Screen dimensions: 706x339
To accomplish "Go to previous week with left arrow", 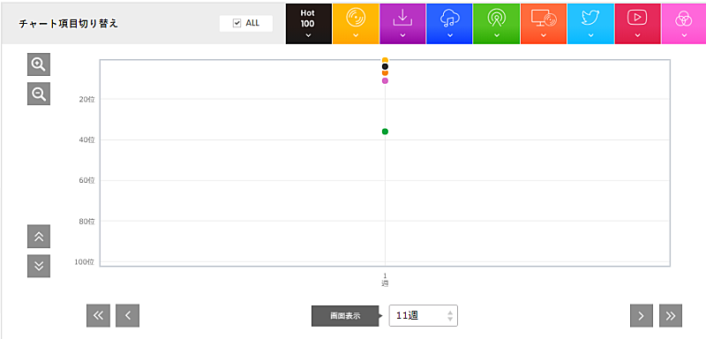I will (x=127, y=315).
